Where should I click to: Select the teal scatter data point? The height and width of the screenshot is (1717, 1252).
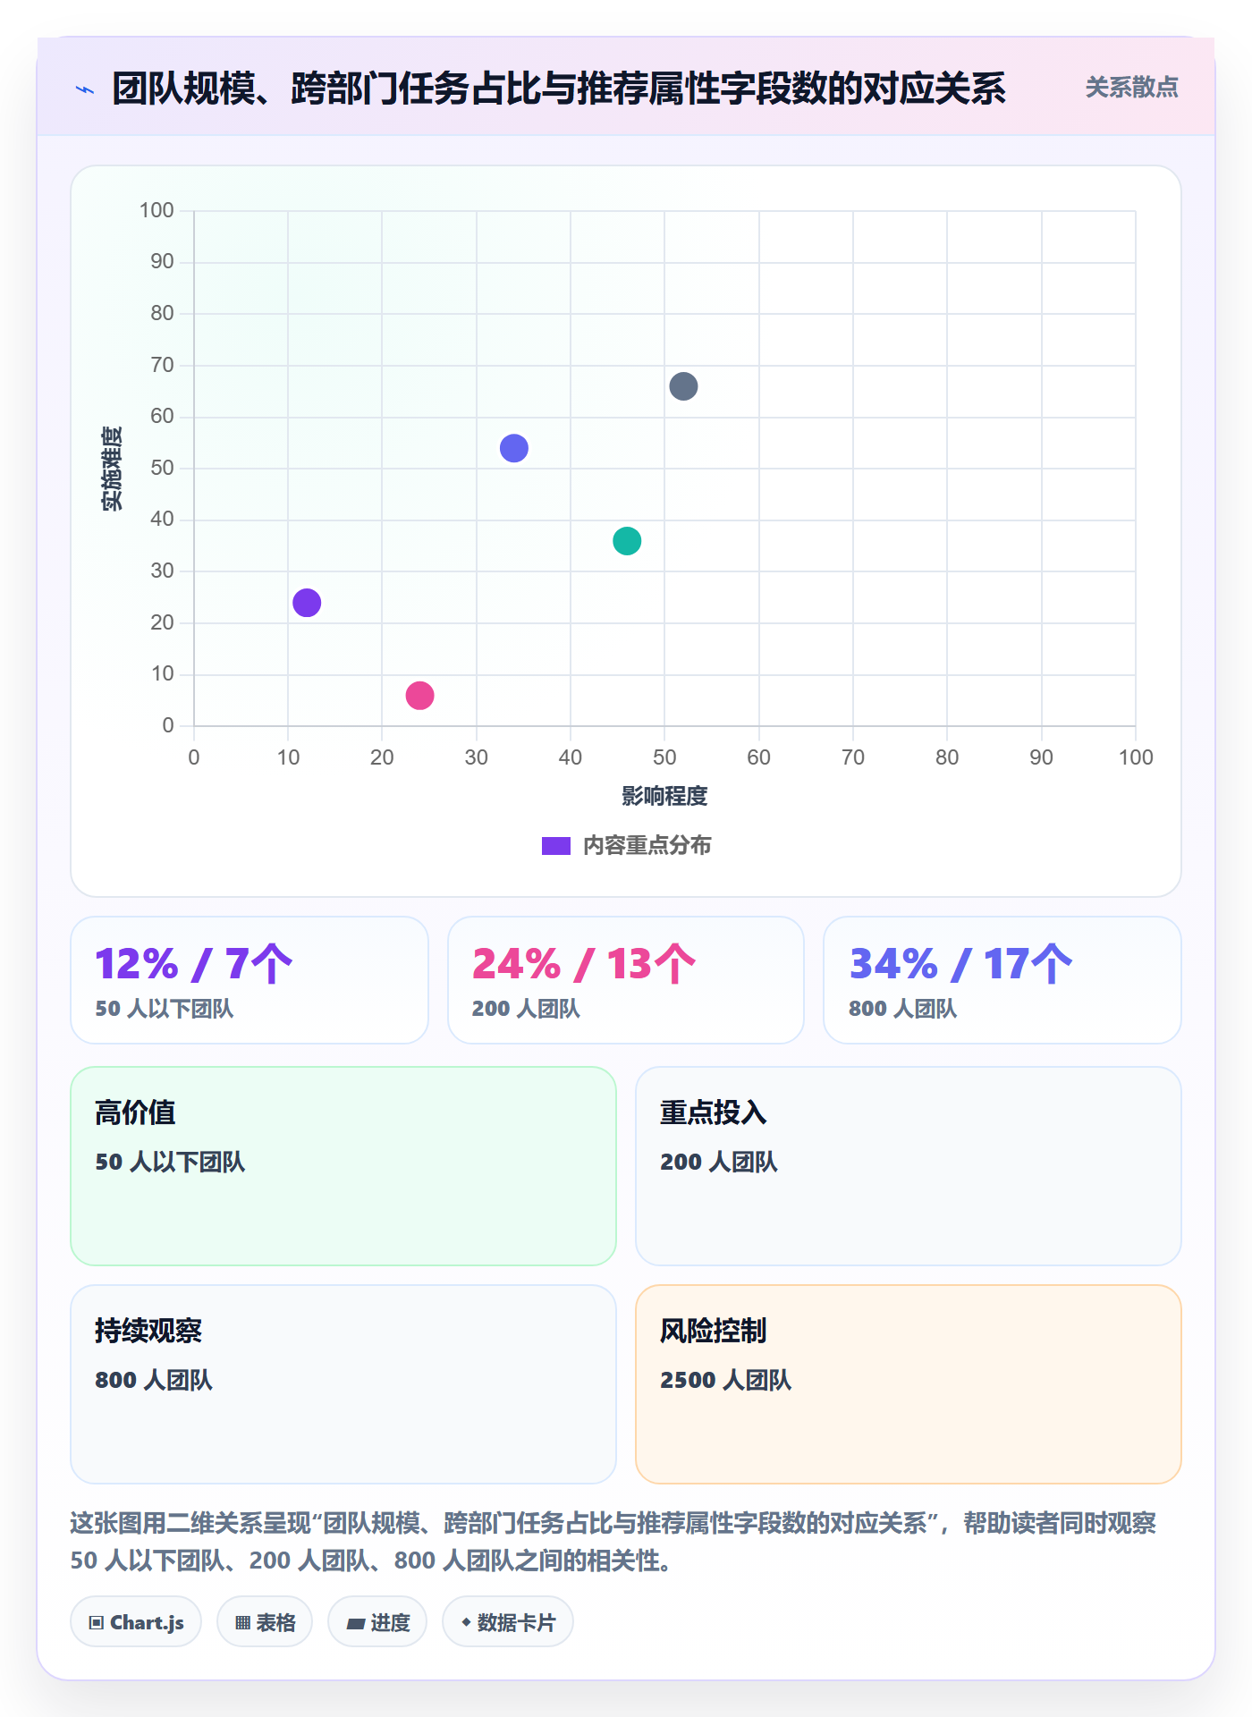coord(627,541)
